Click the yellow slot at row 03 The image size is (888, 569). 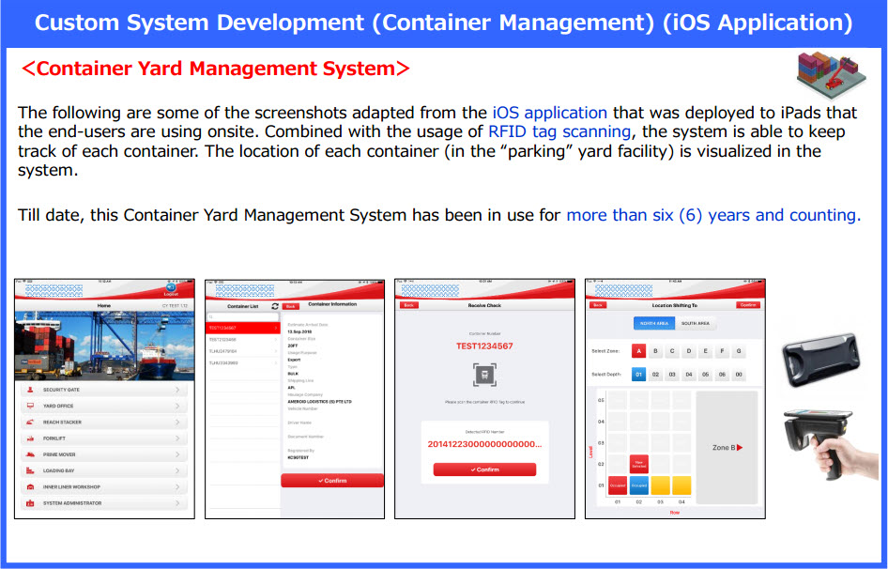tap(660, 485)
